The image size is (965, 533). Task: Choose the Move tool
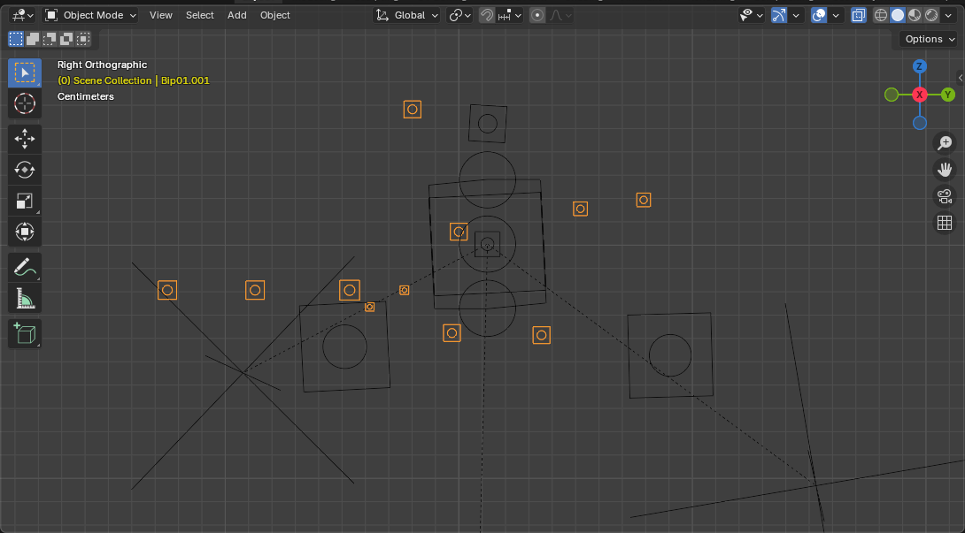(x=25, y=139)
